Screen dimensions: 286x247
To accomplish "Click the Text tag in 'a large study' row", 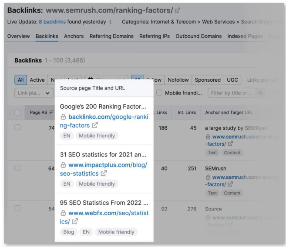I will (x=212, y=153).
